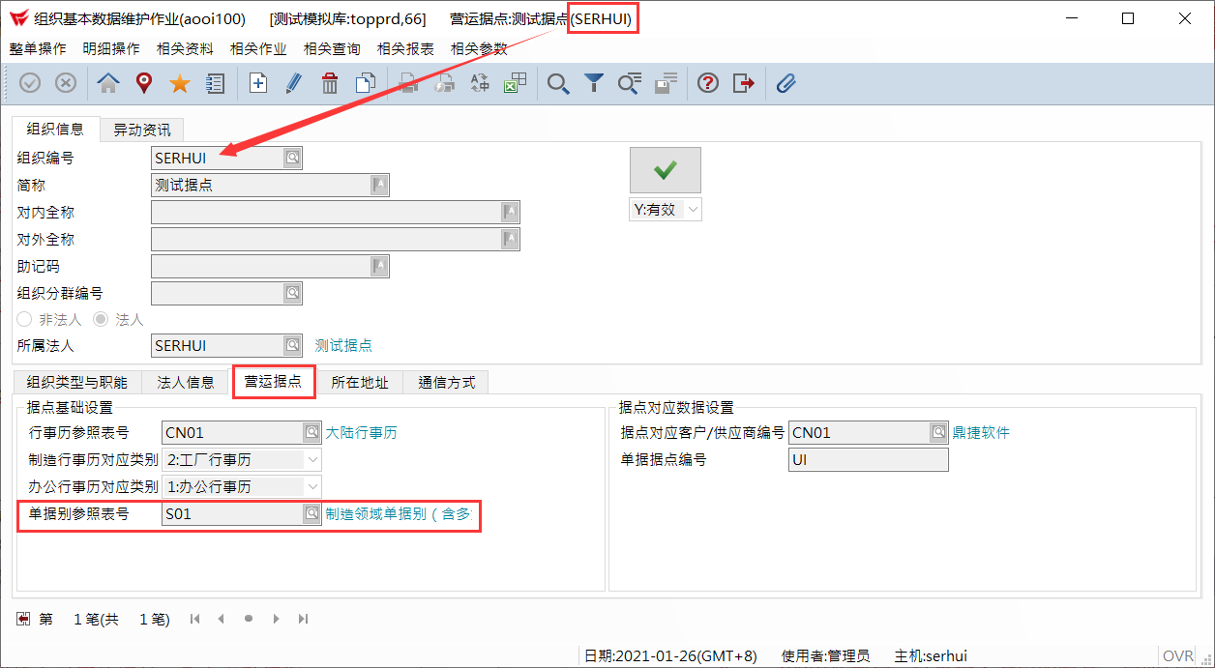
Task: Go to the home icon in toolbar
Action: click(x=108, y=83)
